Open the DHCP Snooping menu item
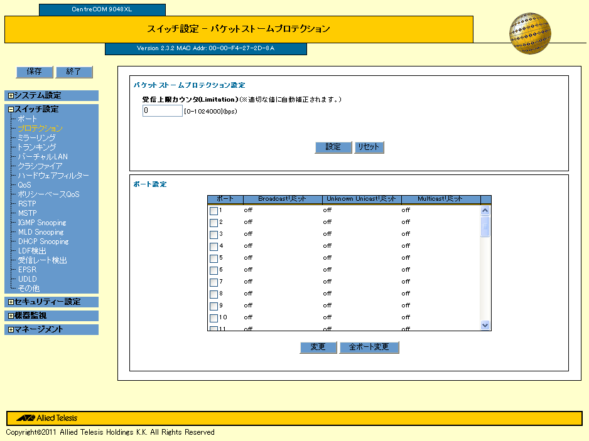This screenshot has height=441, width=589. click(43, 242)
